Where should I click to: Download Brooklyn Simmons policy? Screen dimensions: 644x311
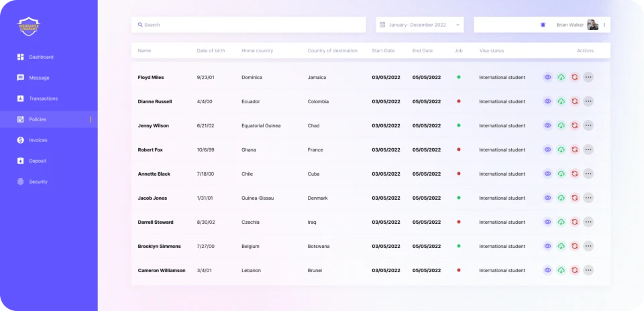pos(561,246)
